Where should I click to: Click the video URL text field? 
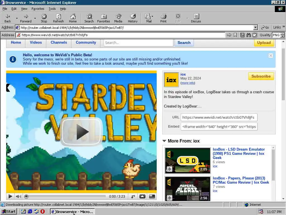[219, 117]
